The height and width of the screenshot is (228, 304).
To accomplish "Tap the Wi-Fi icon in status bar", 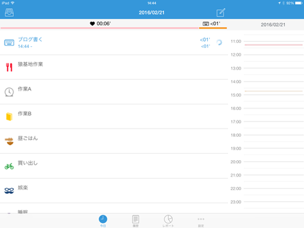I will point(13,3).
